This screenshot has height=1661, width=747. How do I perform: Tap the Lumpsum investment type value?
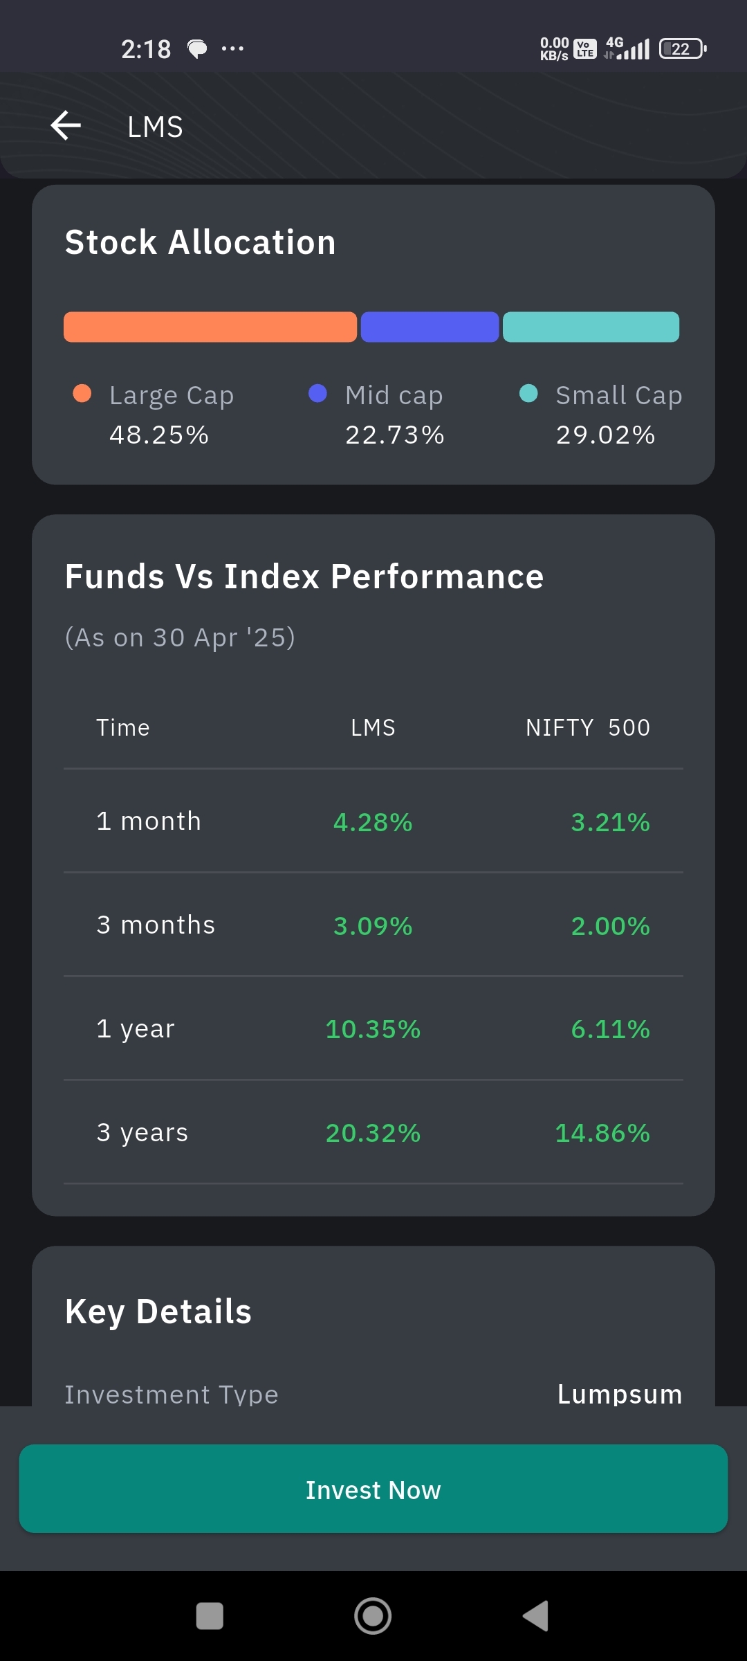click(x=620, y=1394)
